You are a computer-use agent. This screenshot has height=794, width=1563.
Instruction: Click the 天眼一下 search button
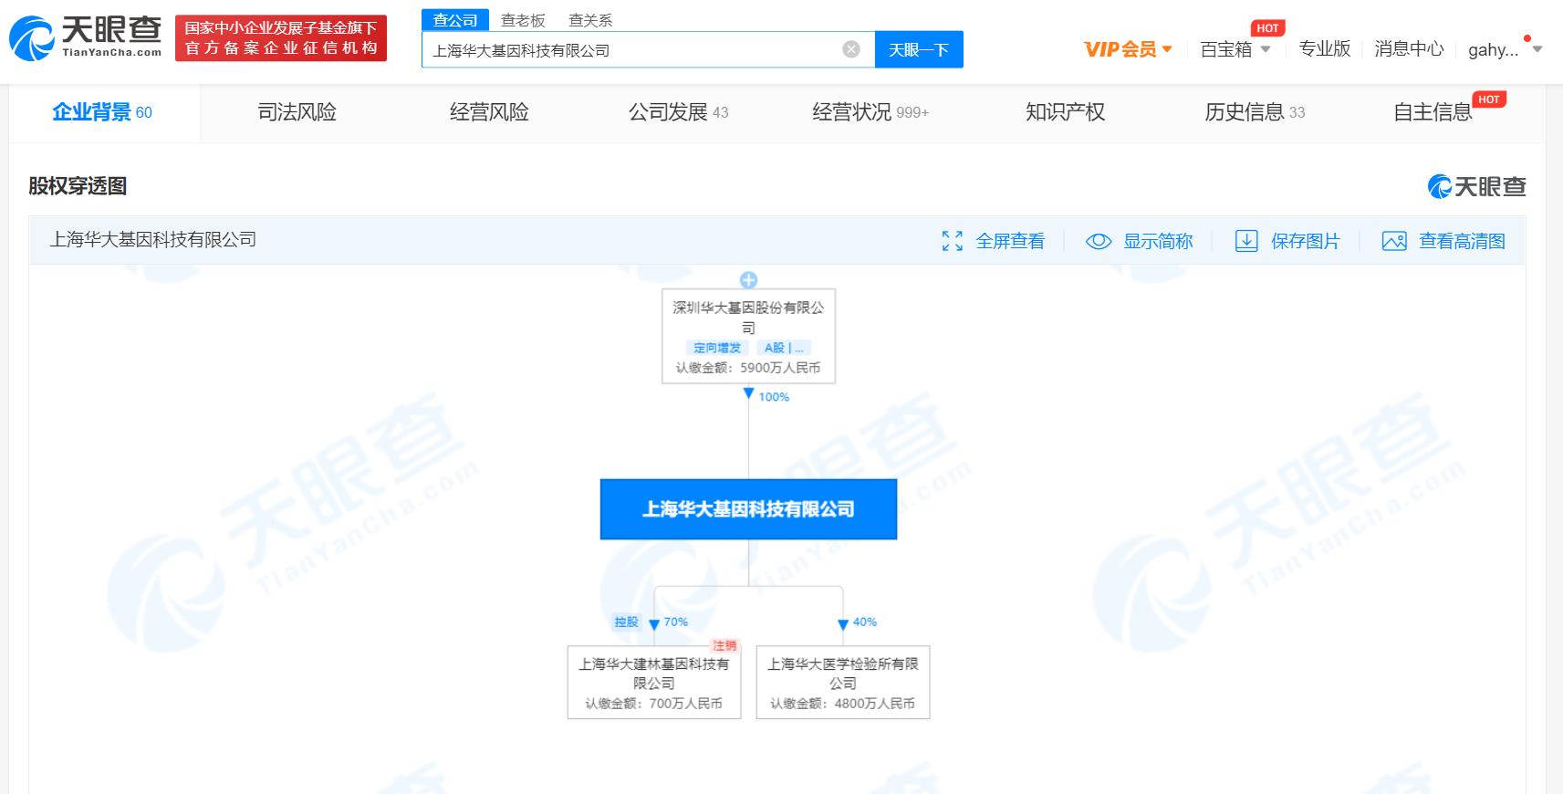(x=919, y=49)
